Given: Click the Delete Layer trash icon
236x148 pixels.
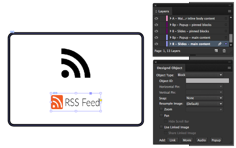Looking at the screenshot, I should tap(224, 51).
